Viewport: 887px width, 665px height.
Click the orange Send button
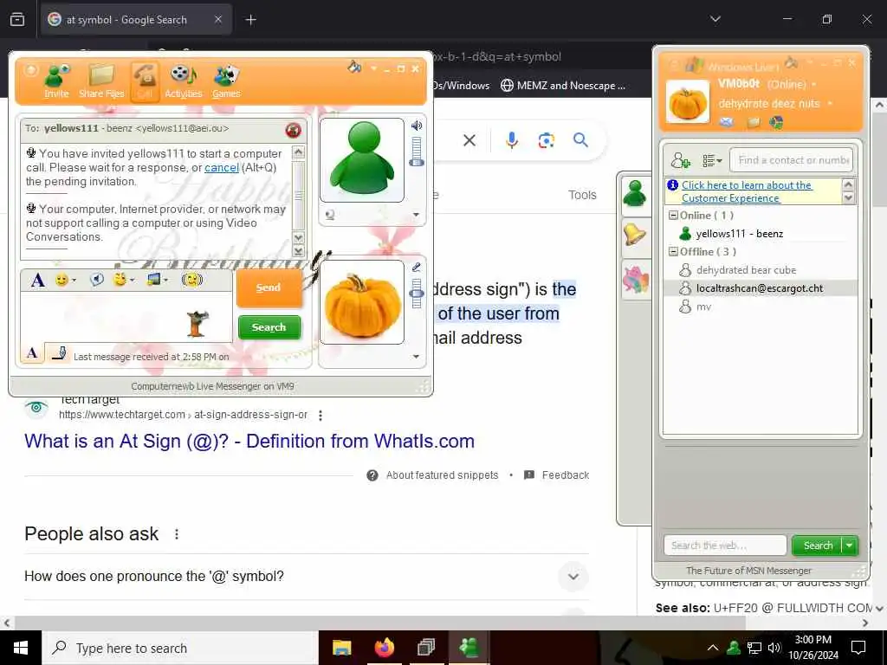point(269,287)
